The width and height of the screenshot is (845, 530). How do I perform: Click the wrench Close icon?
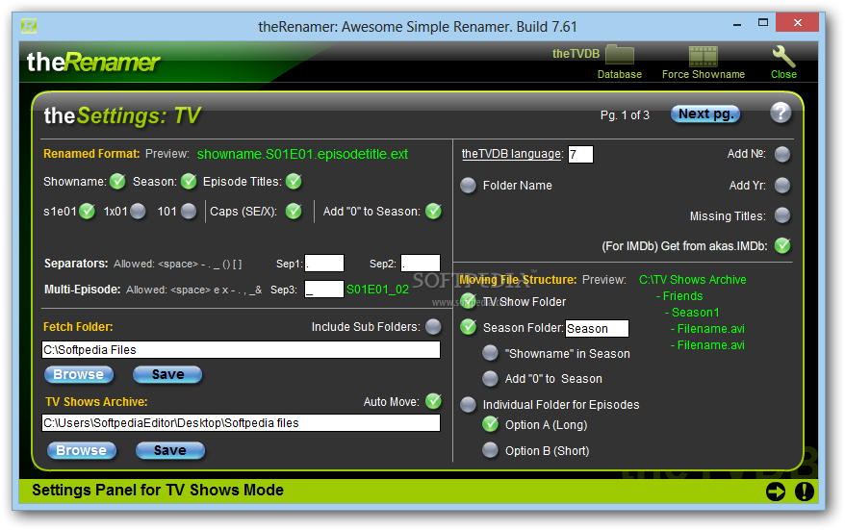(783, 56)
